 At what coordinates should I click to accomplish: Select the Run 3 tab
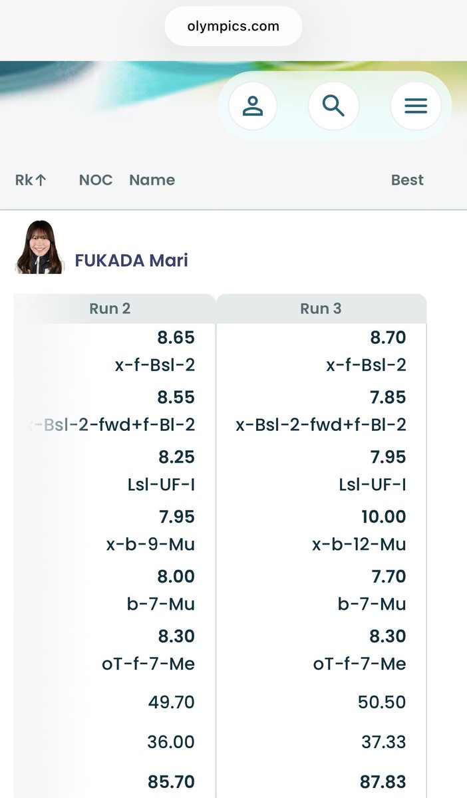tap(321, 309)
